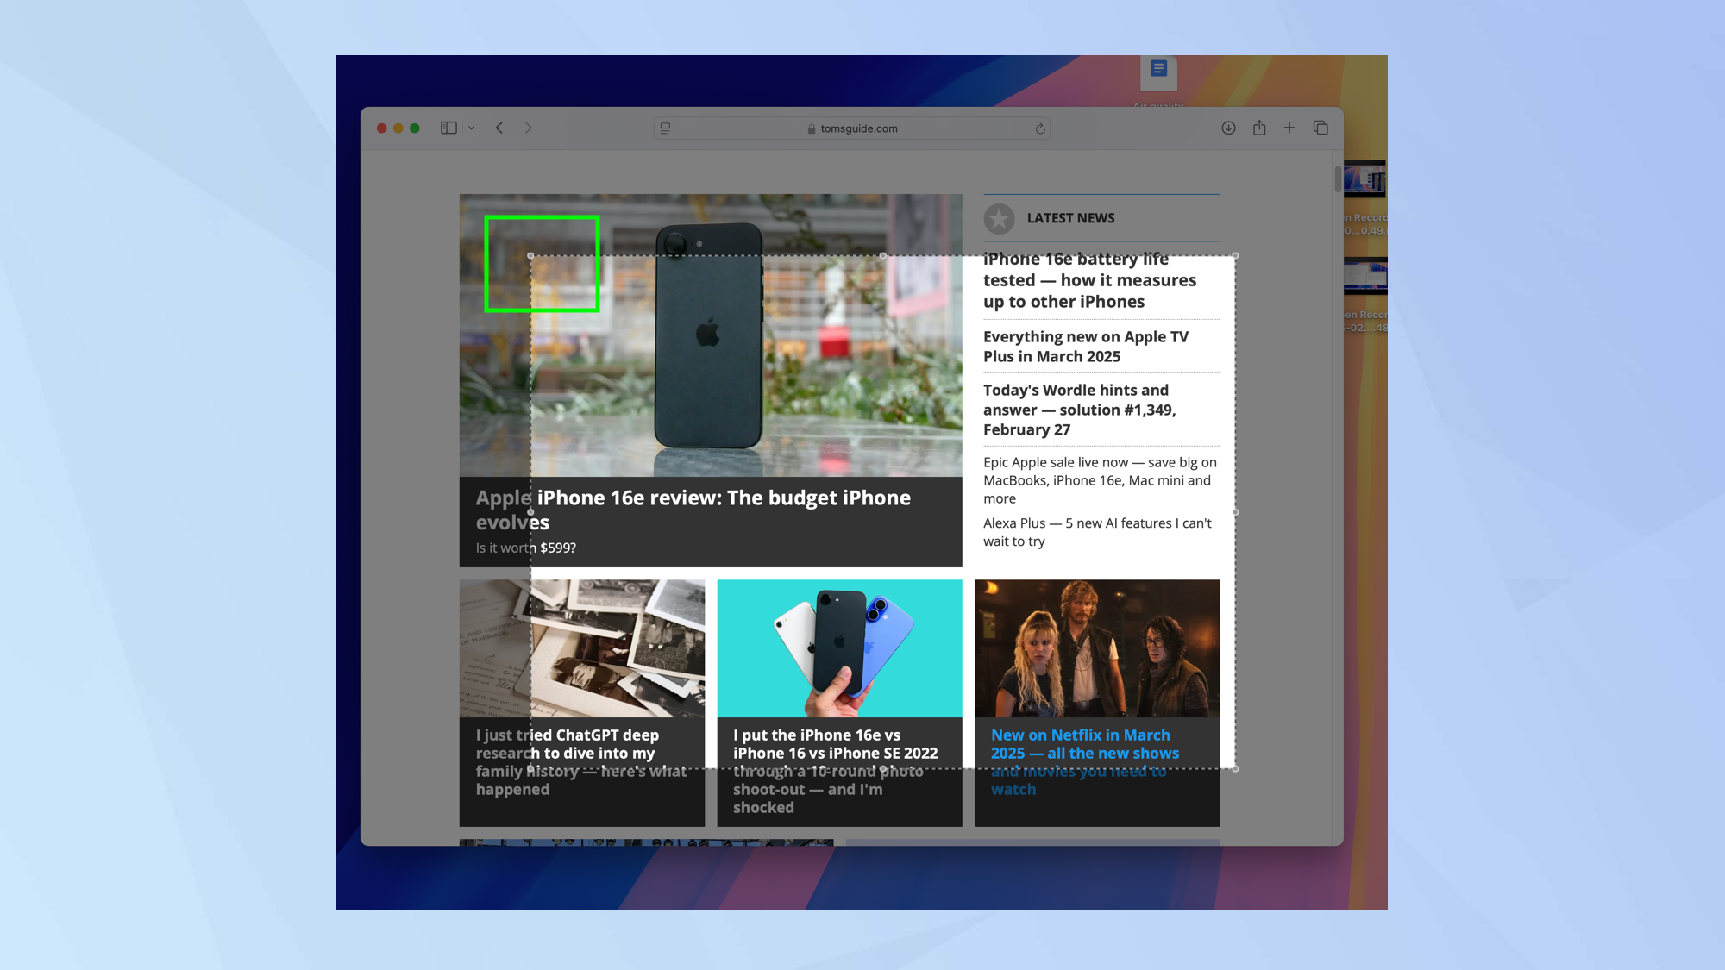The image size is (1725, 970).
Task: Click the tomsguide.com address field
Action: (858, 128)
